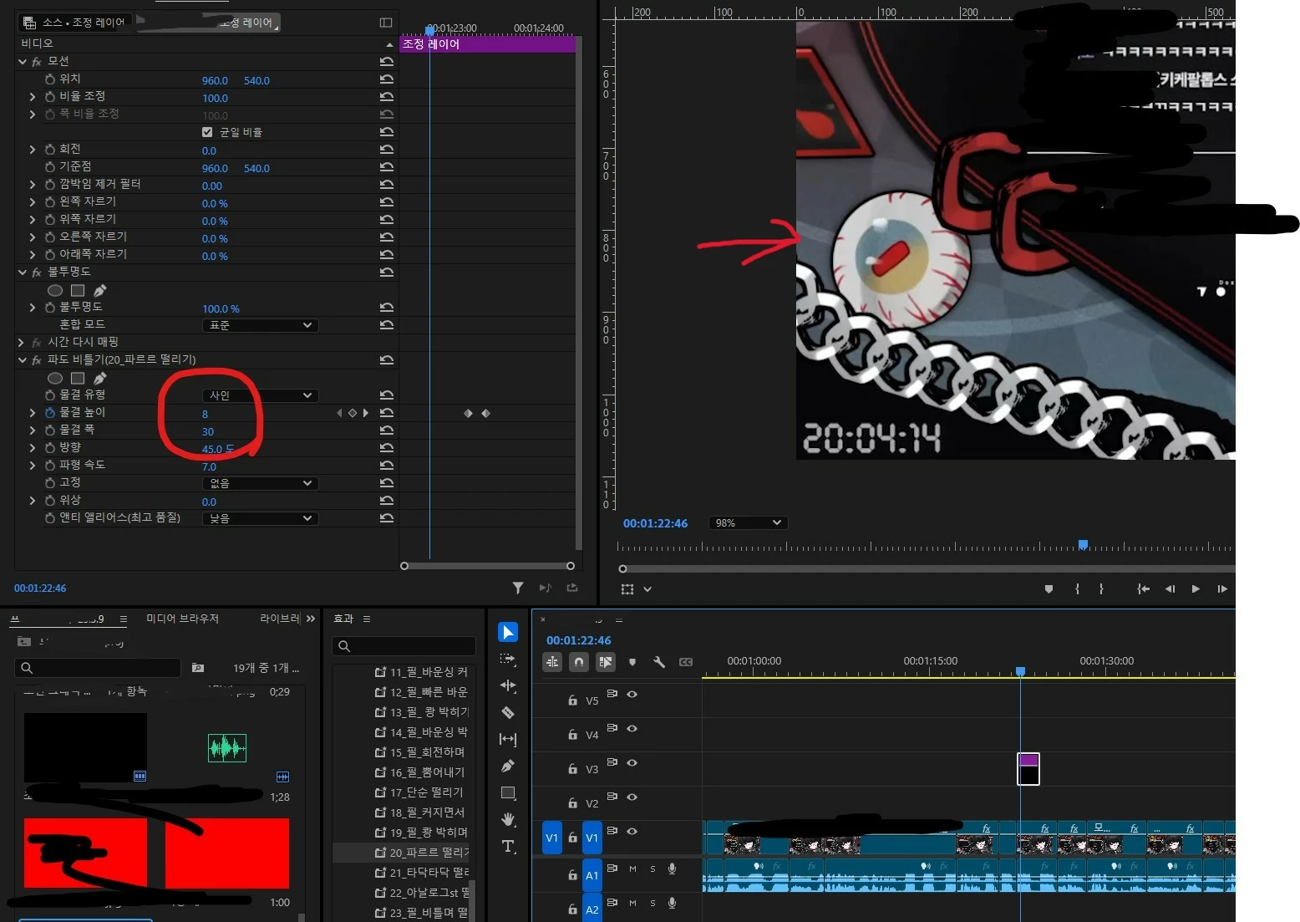
Task: Collapse the 모션 effect group
Action: pyautogui.click(x=23, y=62)
